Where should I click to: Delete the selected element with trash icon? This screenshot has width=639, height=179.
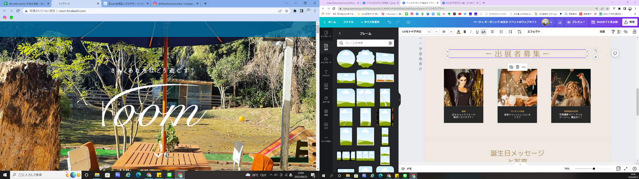518,67
